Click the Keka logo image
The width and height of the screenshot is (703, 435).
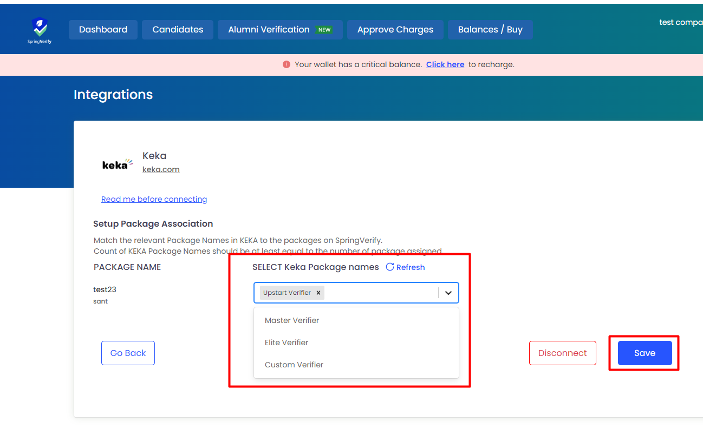[118, 164]
